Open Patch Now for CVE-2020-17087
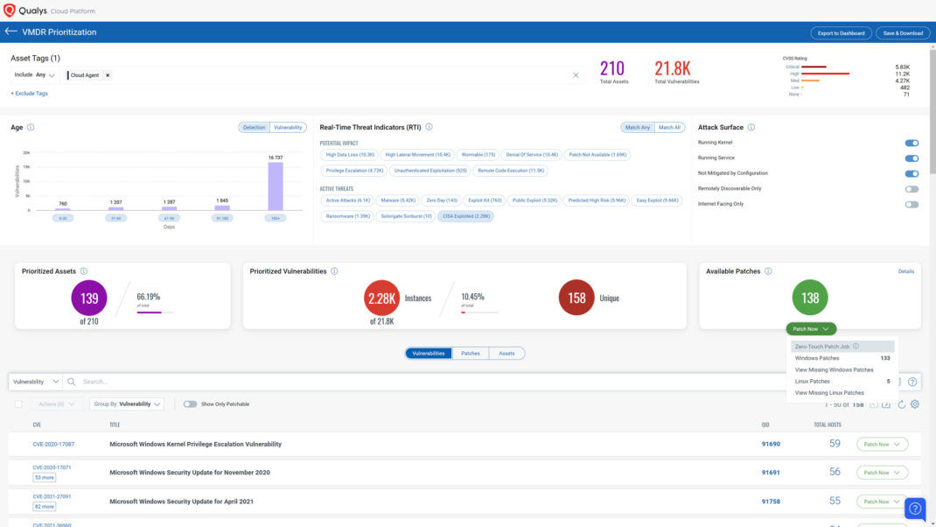The width and height of the screenshot is (936, 527). click(x=882, y=445)
